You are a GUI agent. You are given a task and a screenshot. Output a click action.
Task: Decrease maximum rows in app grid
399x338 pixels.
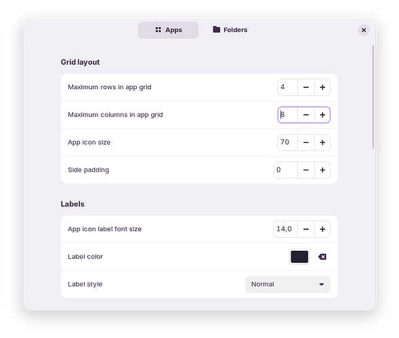click(306, 87)
